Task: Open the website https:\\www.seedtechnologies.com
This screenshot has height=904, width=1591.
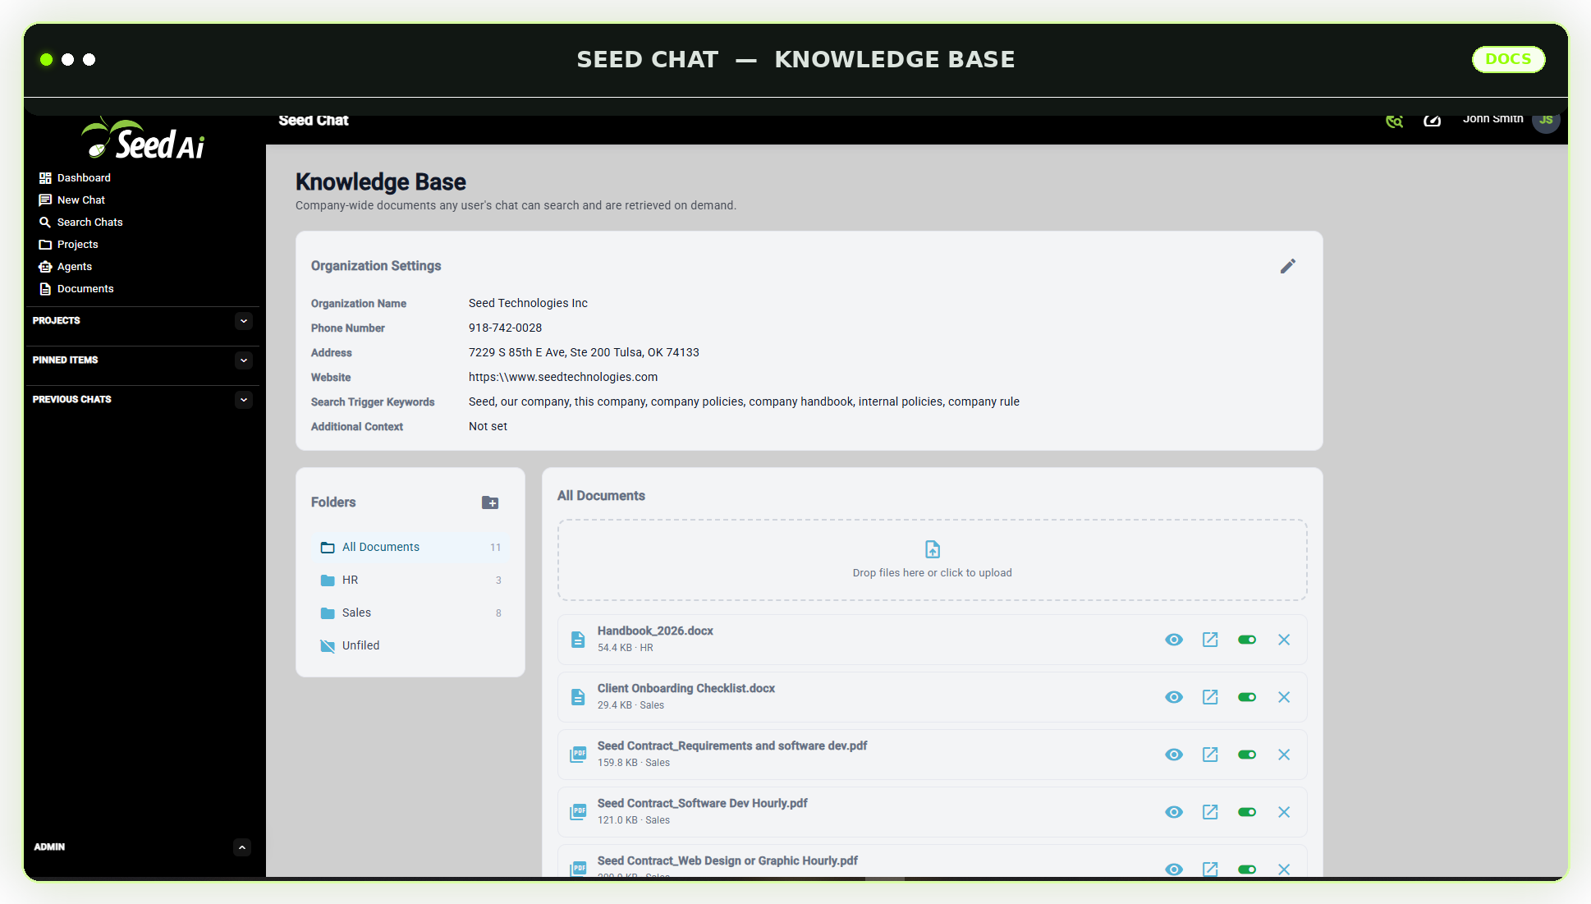Action: pyautogui.click(x=563, y=377)
